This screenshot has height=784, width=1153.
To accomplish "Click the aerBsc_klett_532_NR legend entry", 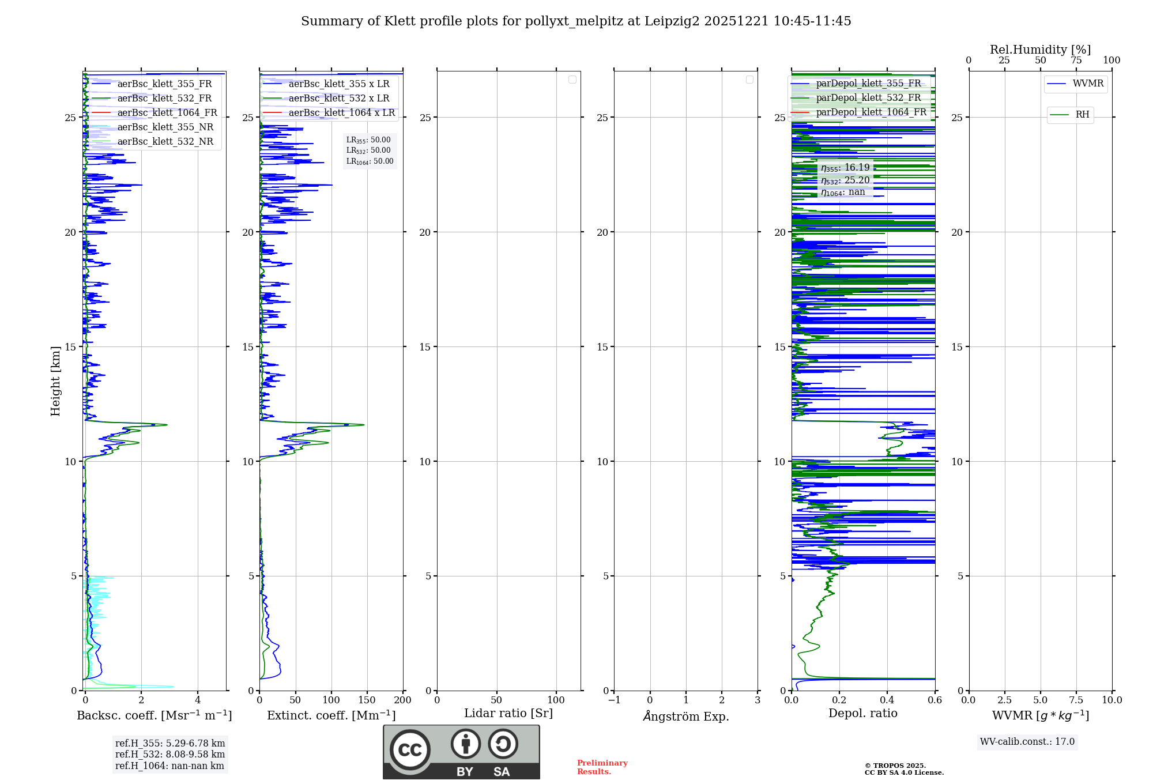I will click(165, 142).
